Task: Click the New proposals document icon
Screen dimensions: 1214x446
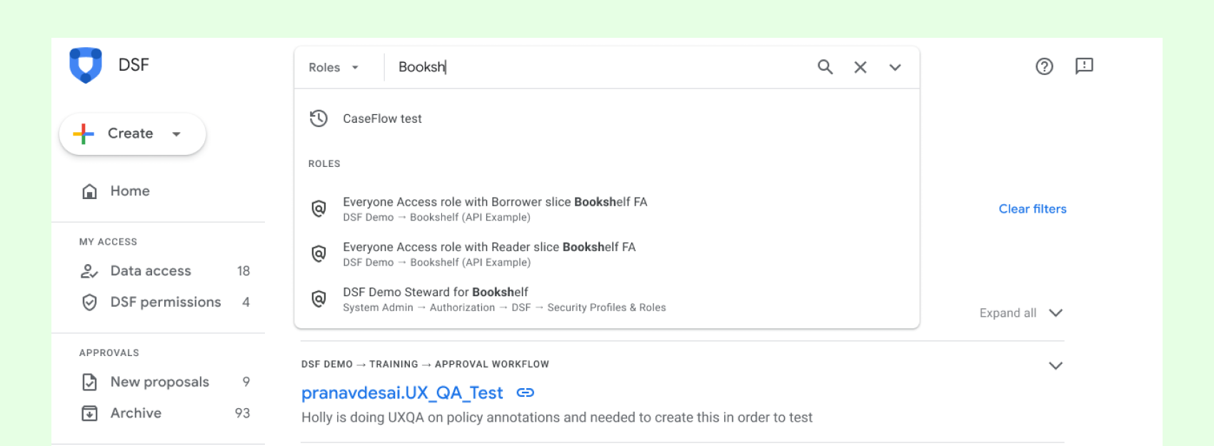Action: 89,382
